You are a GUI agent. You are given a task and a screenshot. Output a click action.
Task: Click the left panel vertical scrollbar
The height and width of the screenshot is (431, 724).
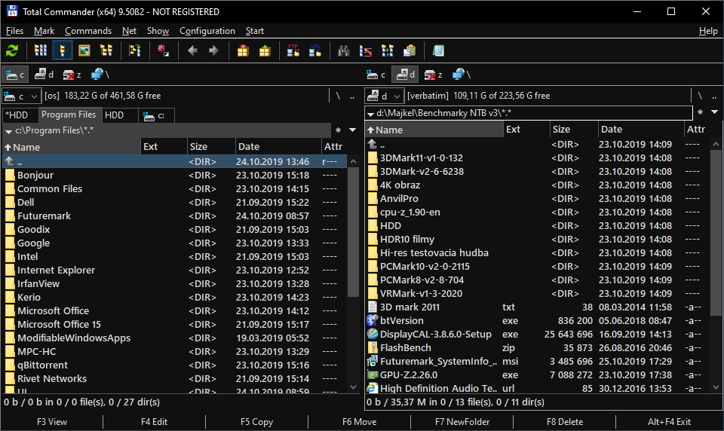coord(353,226)
